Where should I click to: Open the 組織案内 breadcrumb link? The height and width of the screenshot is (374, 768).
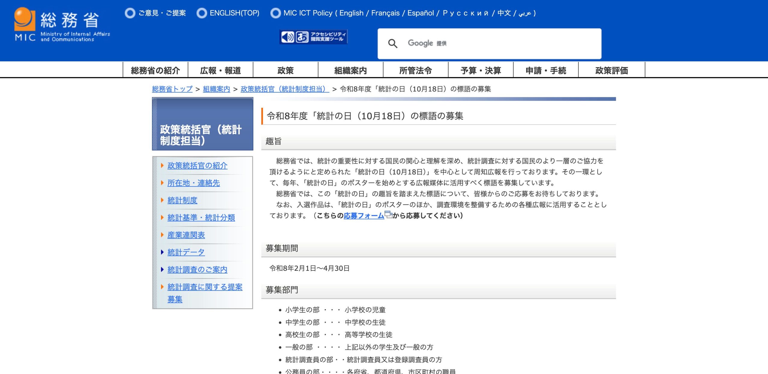coord(216,89)
